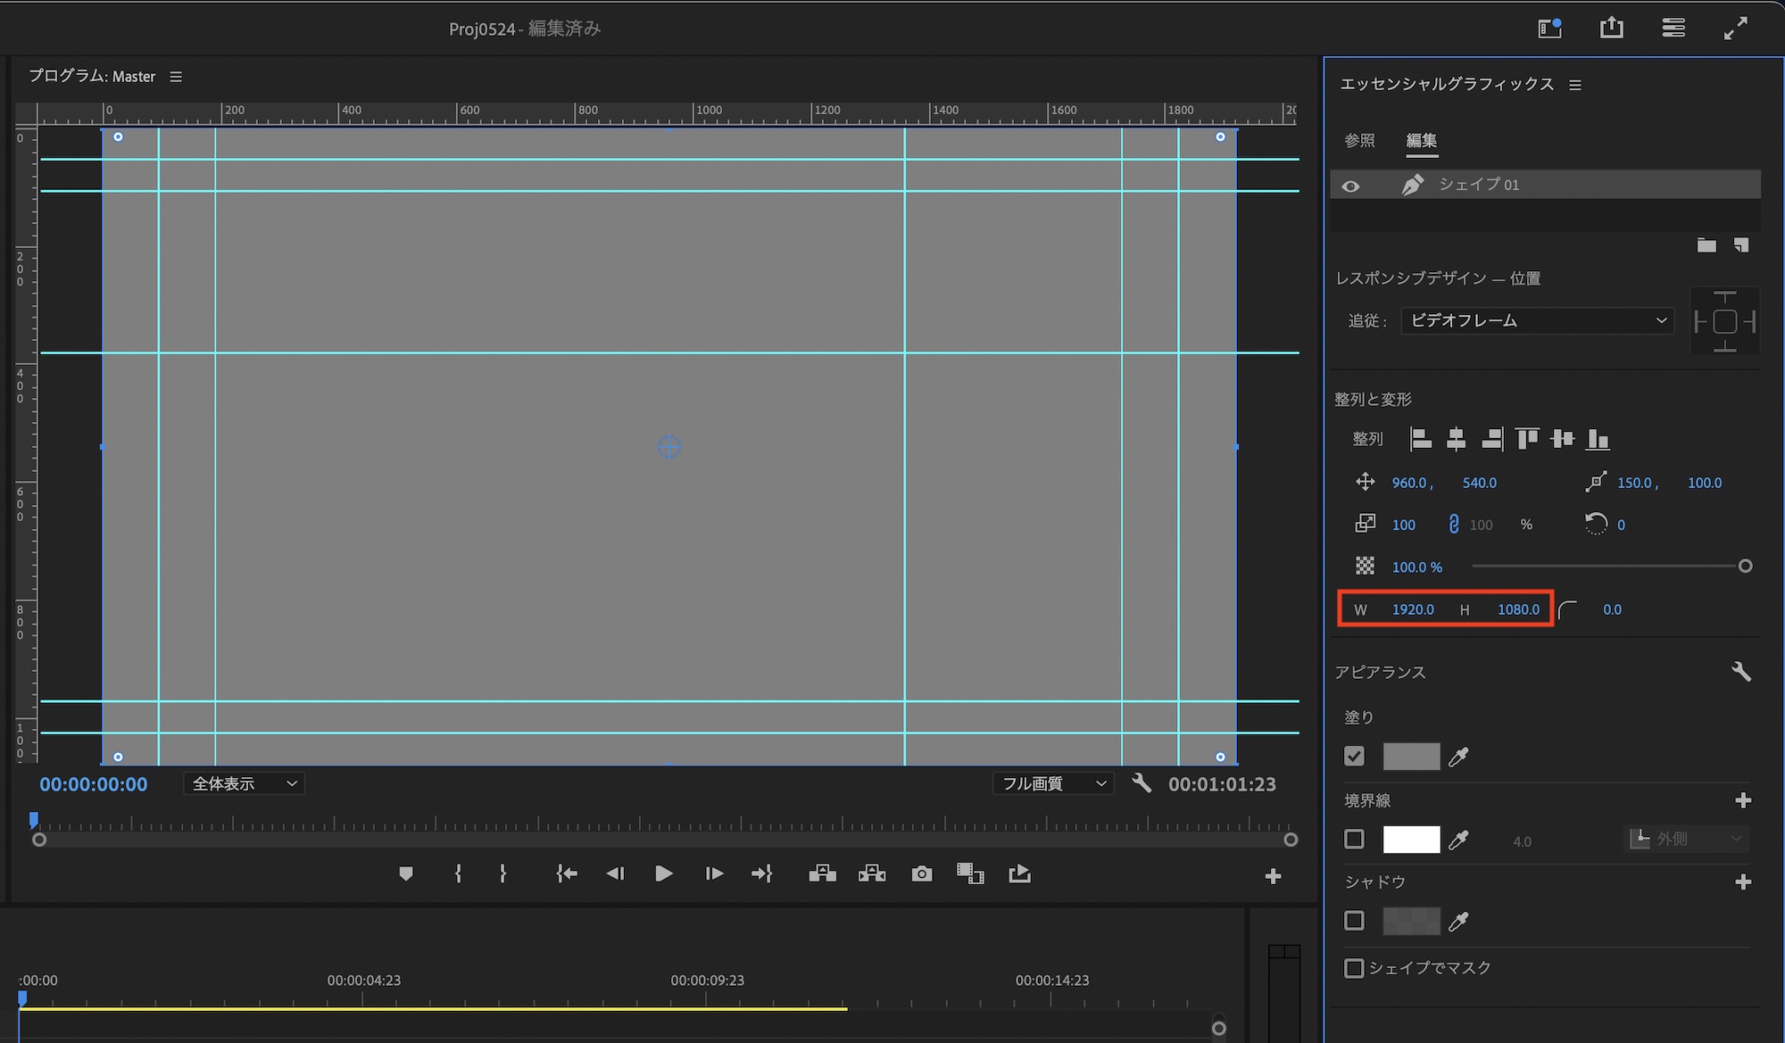Switch to the 参照 tab
The width and height of the screenshot is (1785, 1043).
(x=1359, y=140)
